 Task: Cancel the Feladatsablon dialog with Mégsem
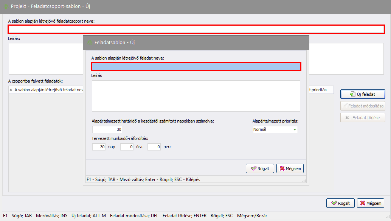pyautogui.click(x=290, y=169)
